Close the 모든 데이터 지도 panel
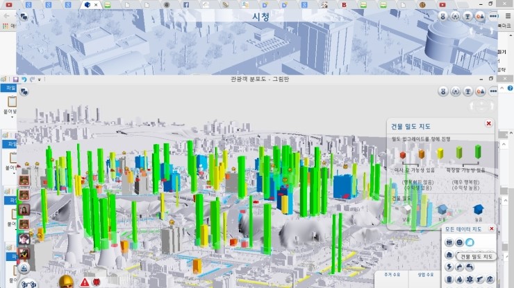 [x=491, y=229]
